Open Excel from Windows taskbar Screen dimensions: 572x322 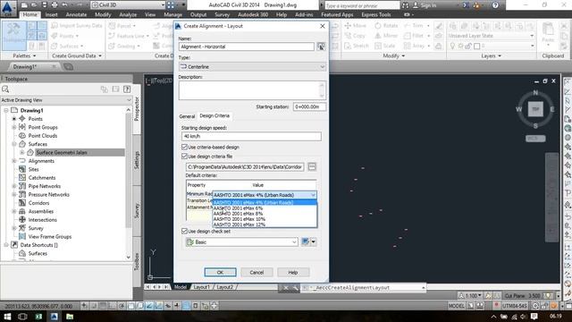coord(38,316)
